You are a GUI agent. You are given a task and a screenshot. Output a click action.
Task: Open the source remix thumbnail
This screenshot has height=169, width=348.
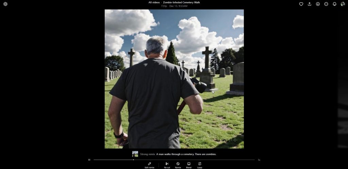[135, 154]
